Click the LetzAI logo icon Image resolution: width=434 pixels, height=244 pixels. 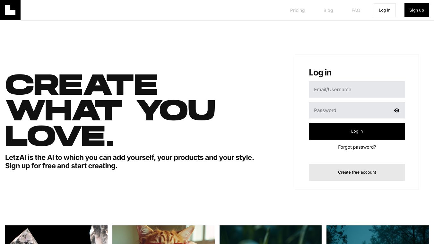[10, 10]
